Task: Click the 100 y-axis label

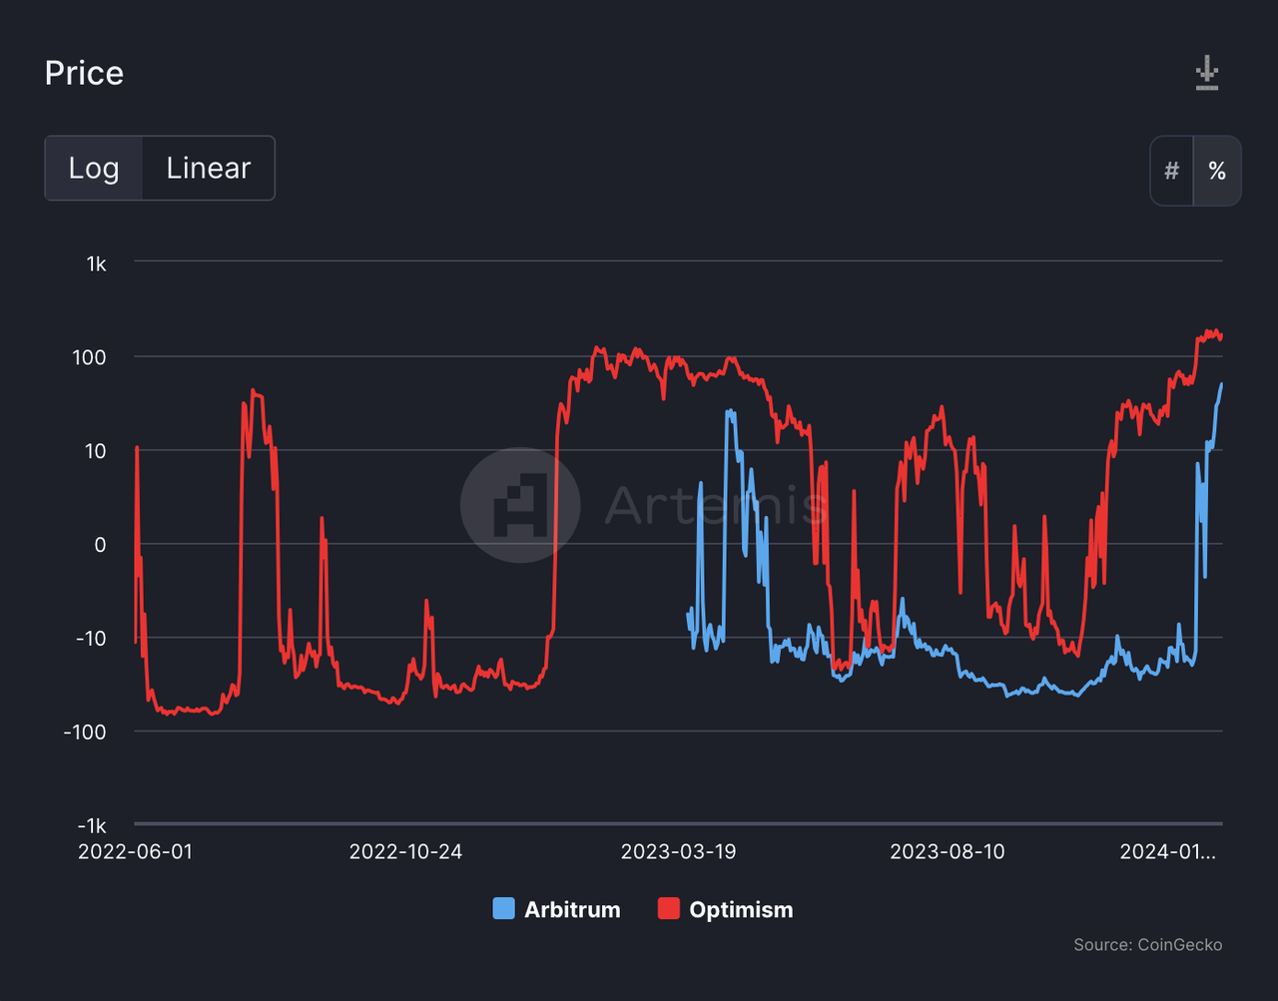Action: [x=89, y=357]
